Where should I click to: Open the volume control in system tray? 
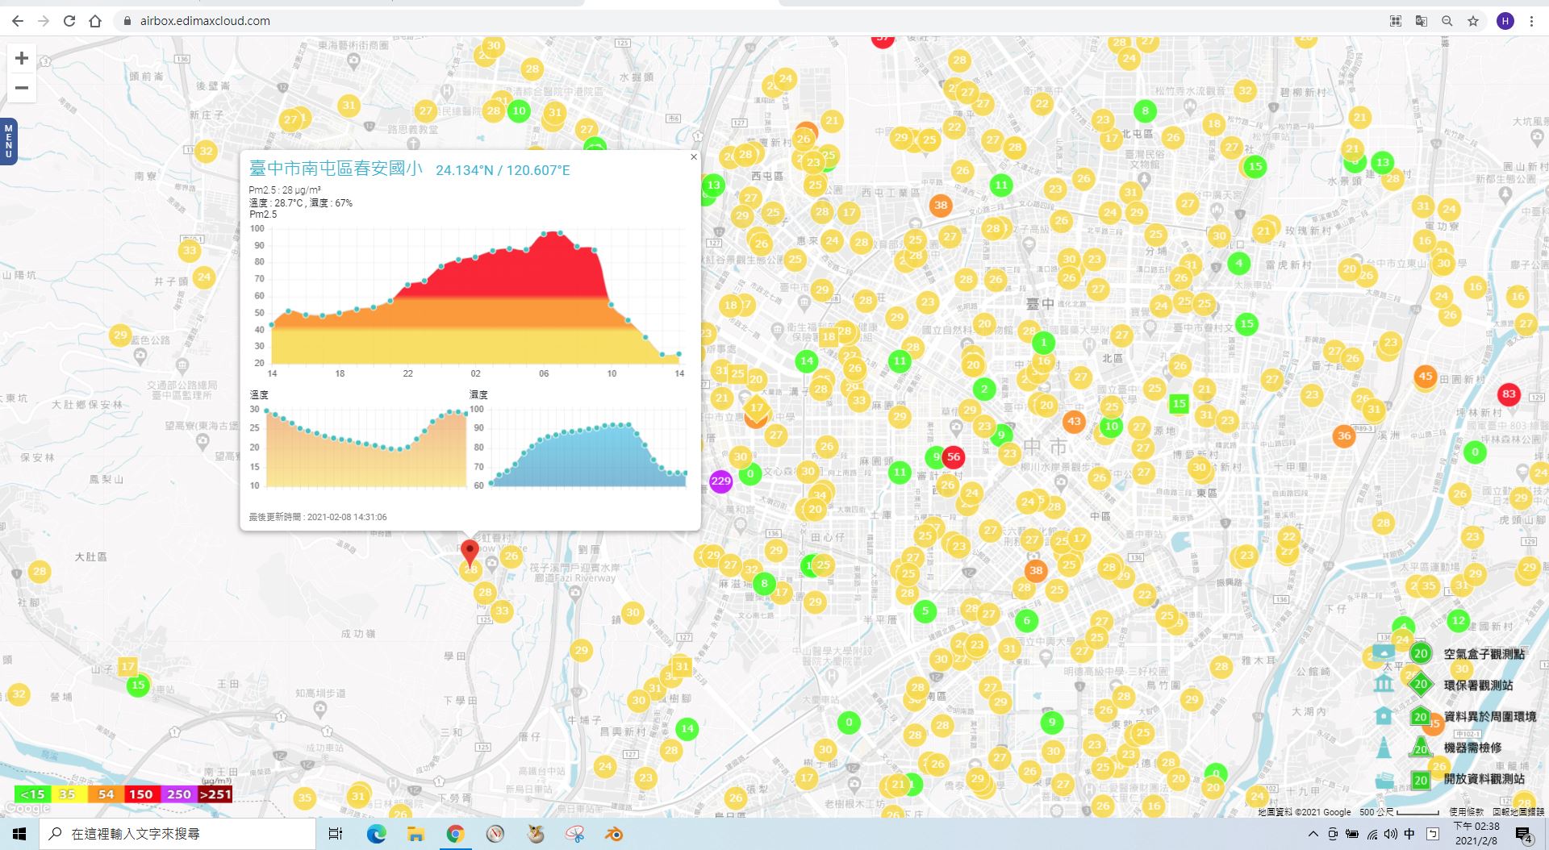1391,834
